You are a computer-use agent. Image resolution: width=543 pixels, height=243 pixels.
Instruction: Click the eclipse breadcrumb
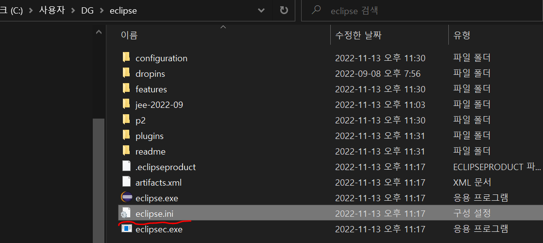tap(123, 11)
